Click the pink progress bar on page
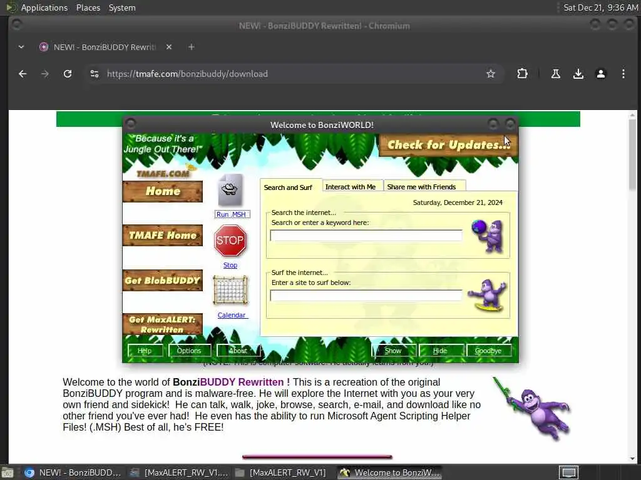Image resolution: width=641 pixels, height=480 pixels. (317, 457)
